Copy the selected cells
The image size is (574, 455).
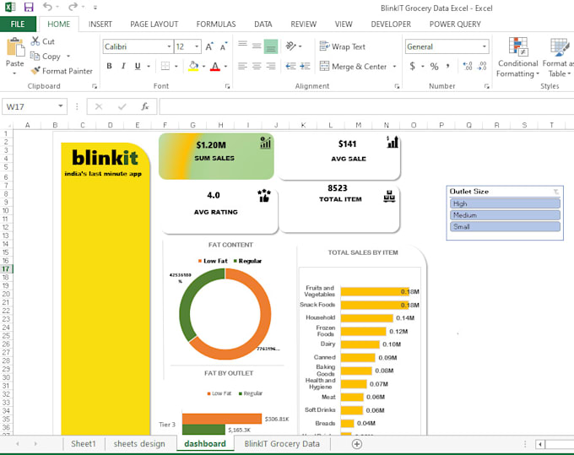pyautogui.click(x=46, y=57)
